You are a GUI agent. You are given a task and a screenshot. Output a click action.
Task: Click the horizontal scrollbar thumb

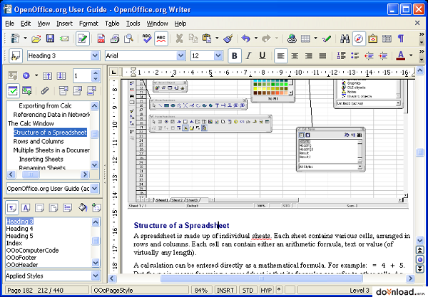(261, 278)
